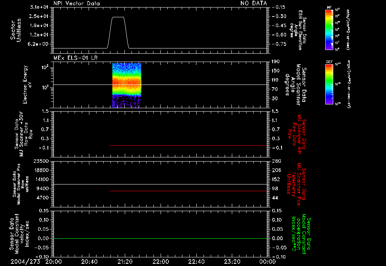
Task: Click the 'Model Scanner Angle degrees' axis title
Action: click(x=296, y=85)
